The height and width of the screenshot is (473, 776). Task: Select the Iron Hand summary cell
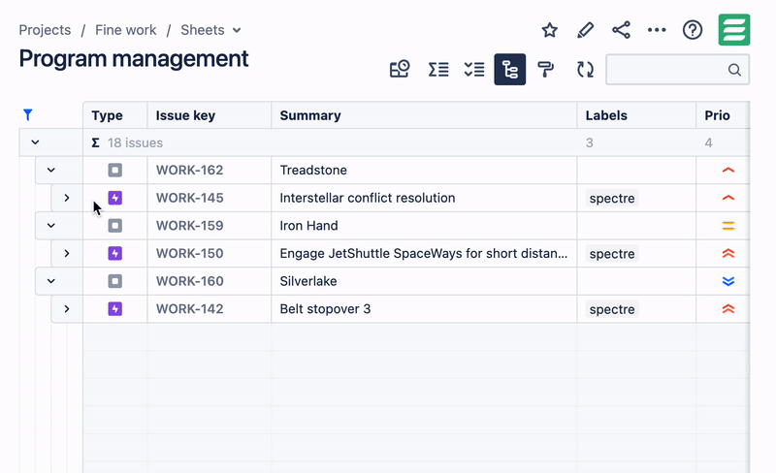(x=424, y=226)
